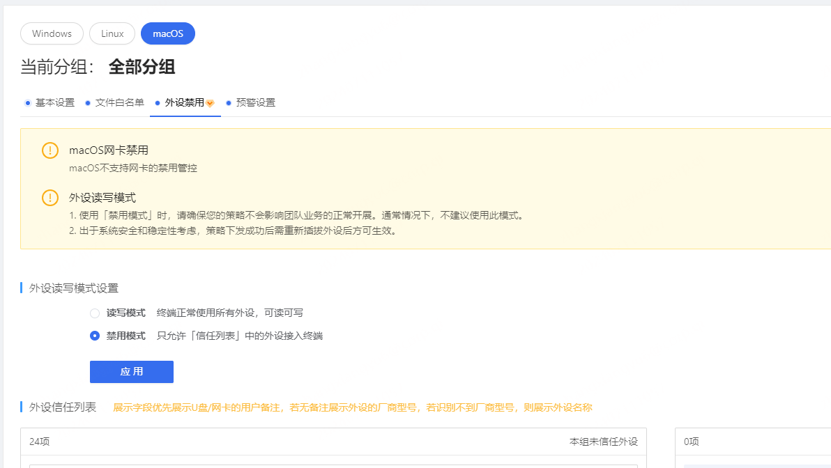Click the orange badge icon beside 外设禁用
Viewport: 831px width, 468px height.
tap(211, 103)
